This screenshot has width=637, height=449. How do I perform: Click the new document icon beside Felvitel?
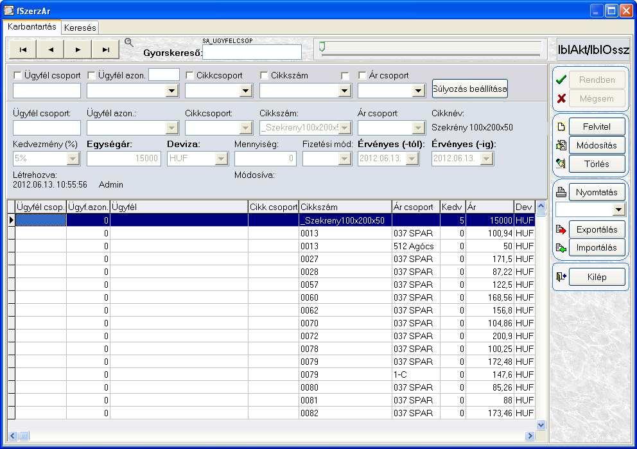pyautogui.click(x=561, y=127)
